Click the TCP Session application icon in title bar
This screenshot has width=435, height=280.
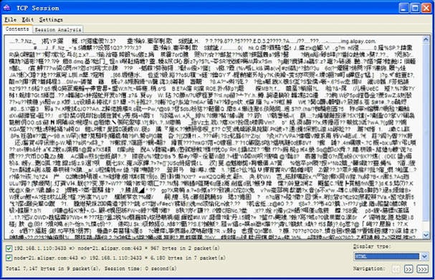click(6, 8)
